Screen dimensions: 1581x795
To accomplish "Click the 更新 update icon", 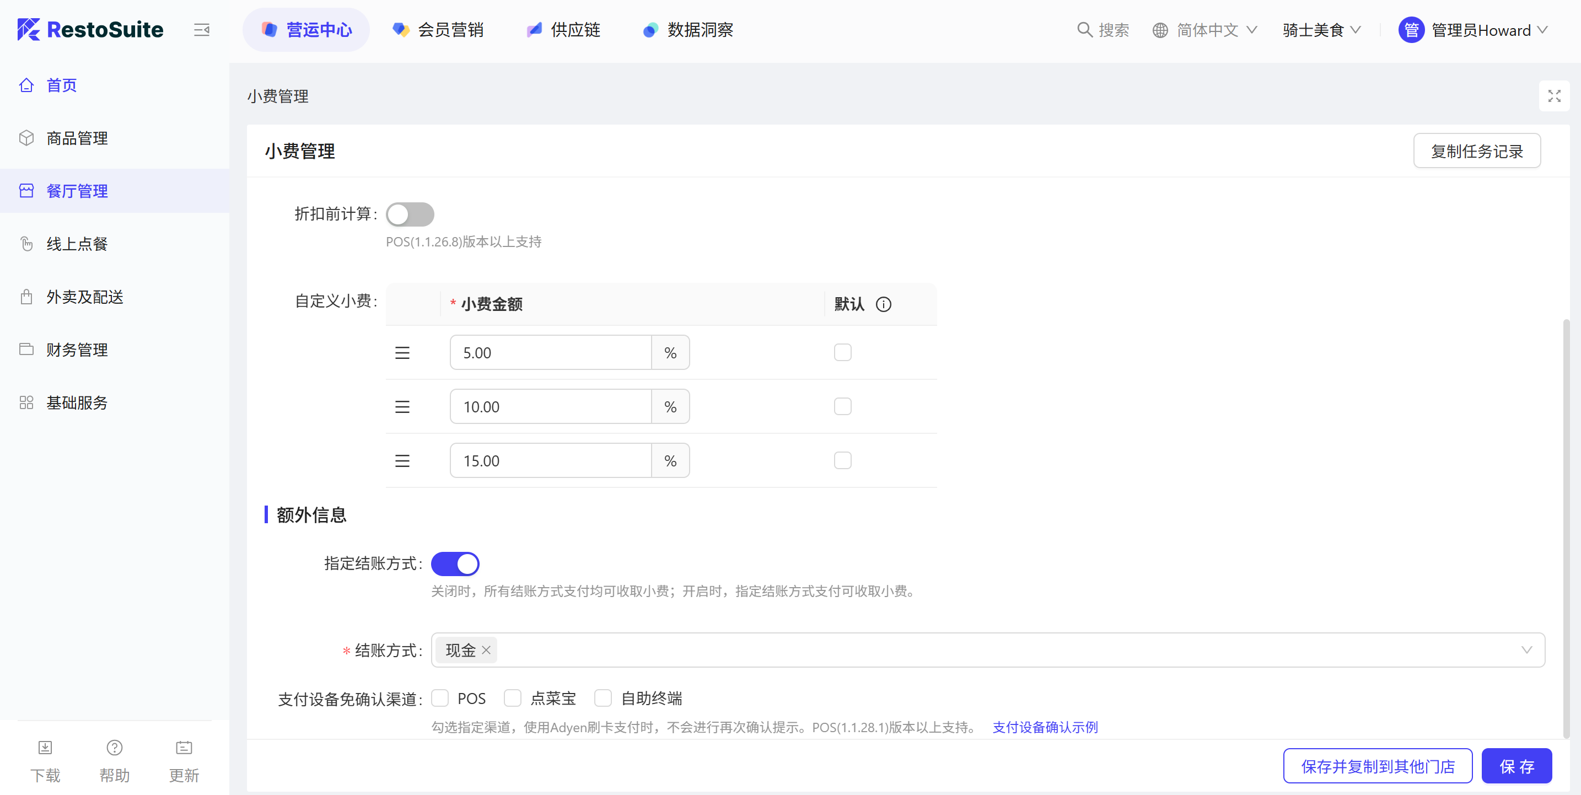I will [x=184, y=748].
